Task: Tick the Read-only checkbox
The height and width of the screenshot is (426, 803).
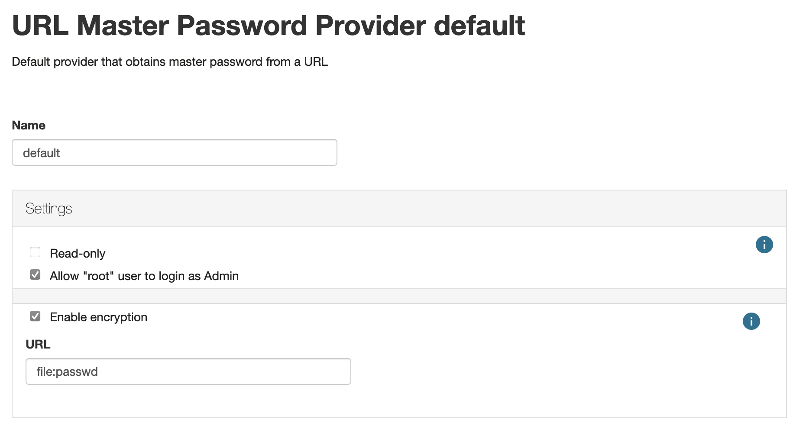Action: 35,252
